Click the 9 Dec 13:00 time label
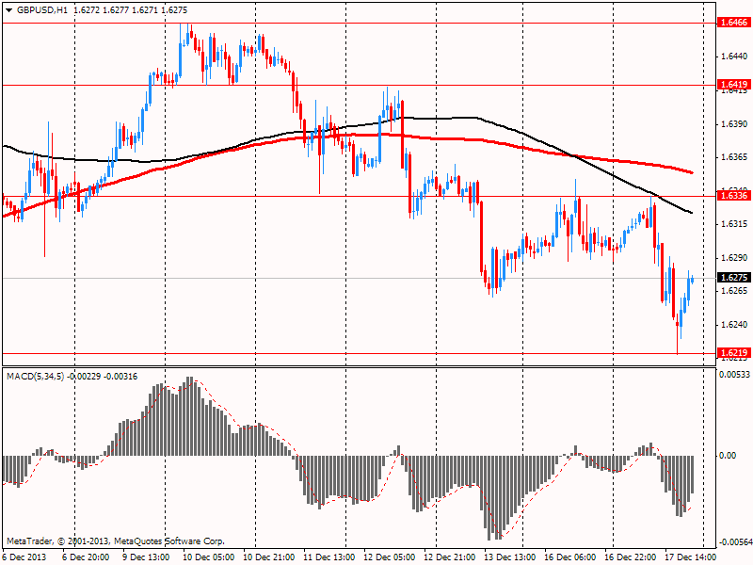The height and width of the screenshot is (565, 753). tap(146, 557)
